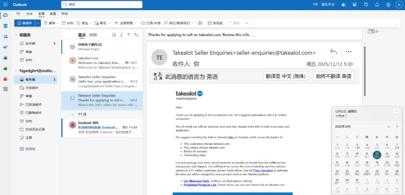Expand the ribbon with right-edge chevron
405x195 pixels.
click(397, 24)
